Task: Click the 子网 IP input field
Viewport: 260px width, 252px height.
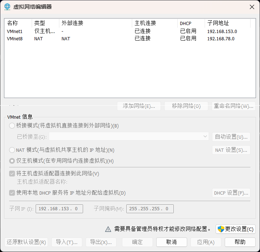Action: coord(59,209)
